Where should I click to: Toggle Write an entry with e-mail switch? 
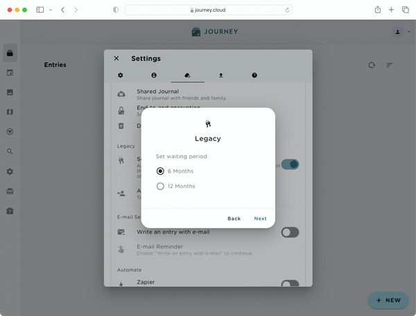pyautogui.click(x=290, y=232)
